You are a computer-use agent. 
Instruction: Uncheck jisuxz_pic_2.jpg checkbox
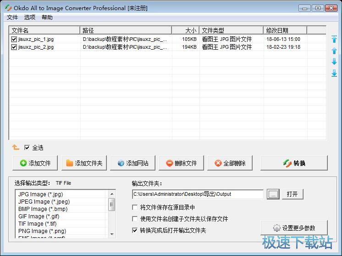point(14,47)
